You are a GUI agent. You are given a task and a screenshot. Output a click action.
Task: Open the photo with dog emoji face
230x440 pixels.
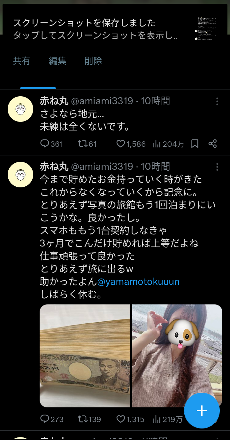(177, 356)
